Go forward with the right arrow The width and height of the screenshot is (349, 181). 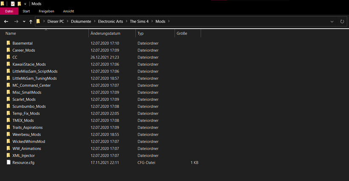pos(16,22)
